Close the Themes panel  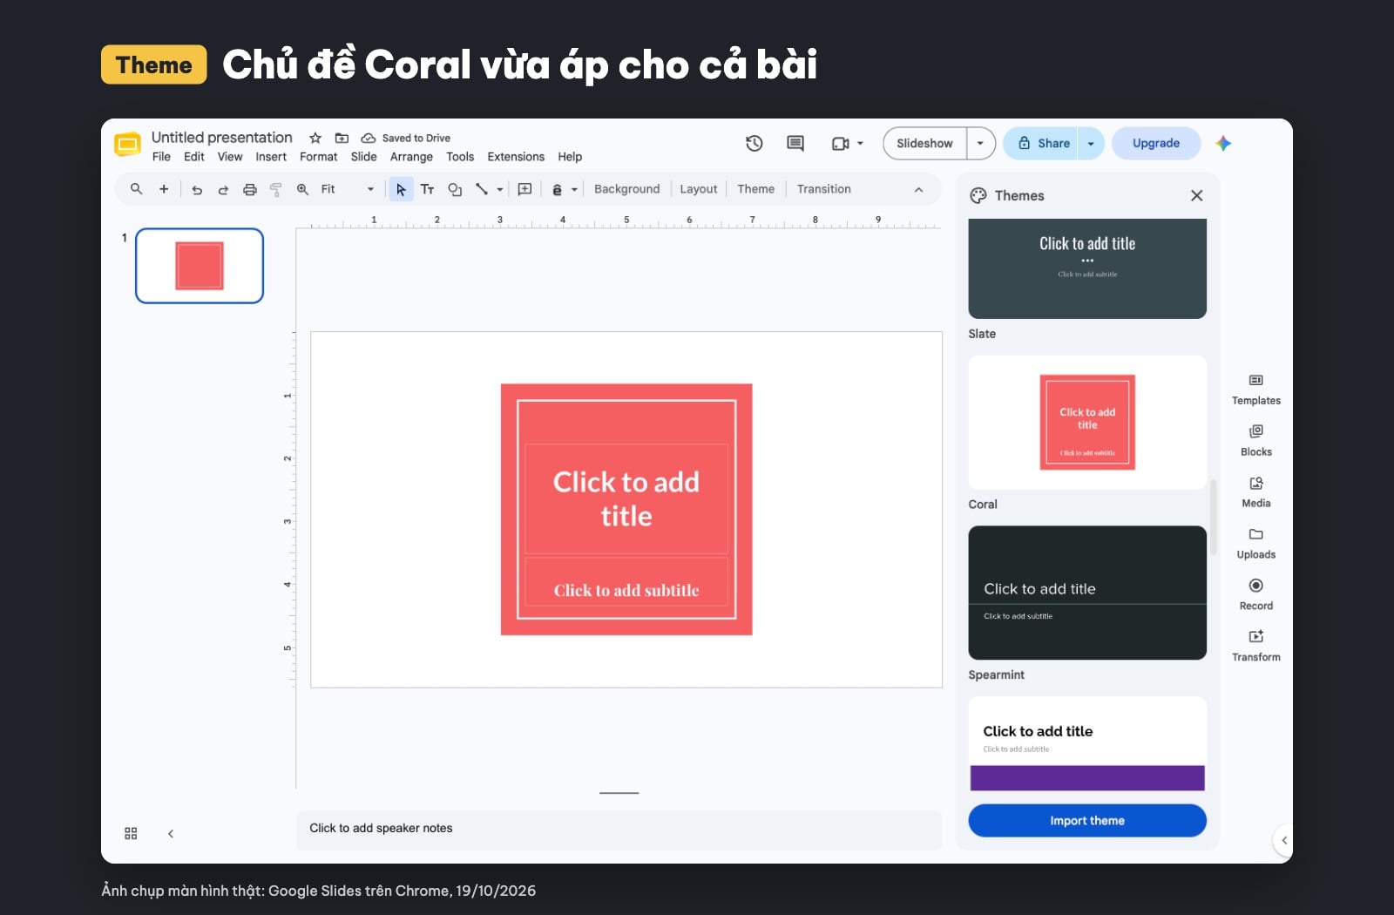tap(1197, 196)
